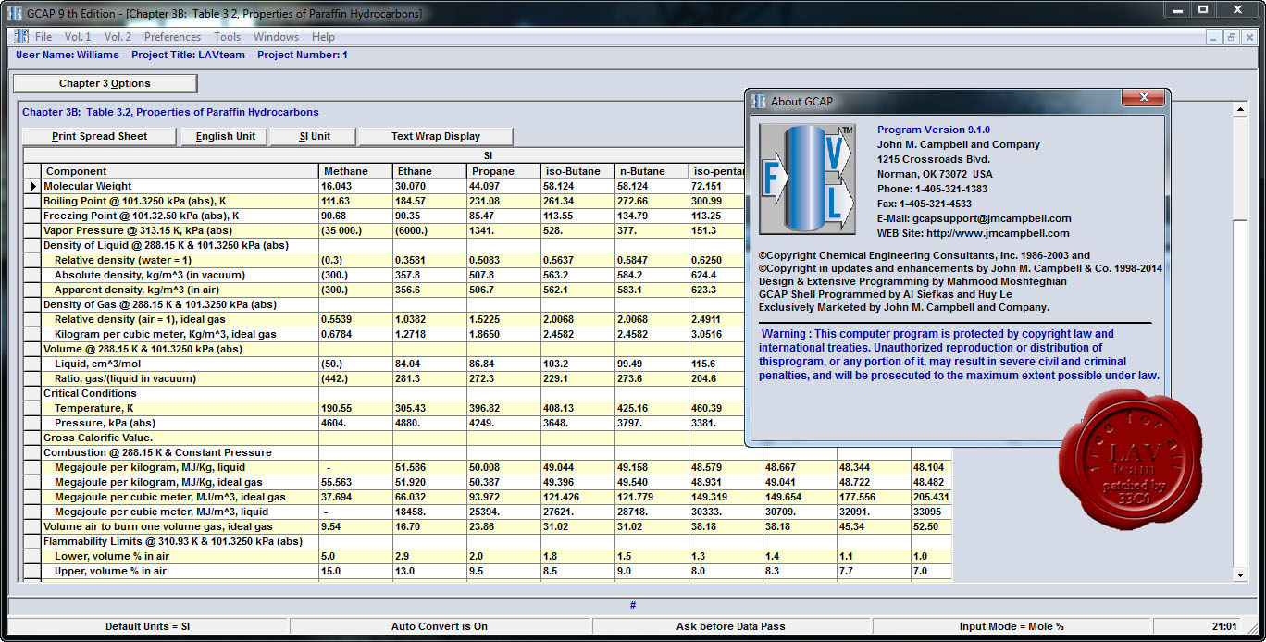This screenshot has width=1266, height=642.
Task: Click the vertical scrollbar thumb
Action: click(1241, 169)
